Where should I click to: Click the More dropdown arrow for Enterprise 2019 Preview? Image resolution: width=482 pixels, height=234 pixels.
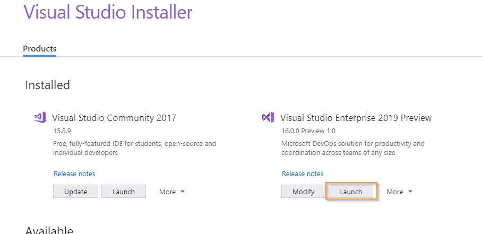[410, 192]
